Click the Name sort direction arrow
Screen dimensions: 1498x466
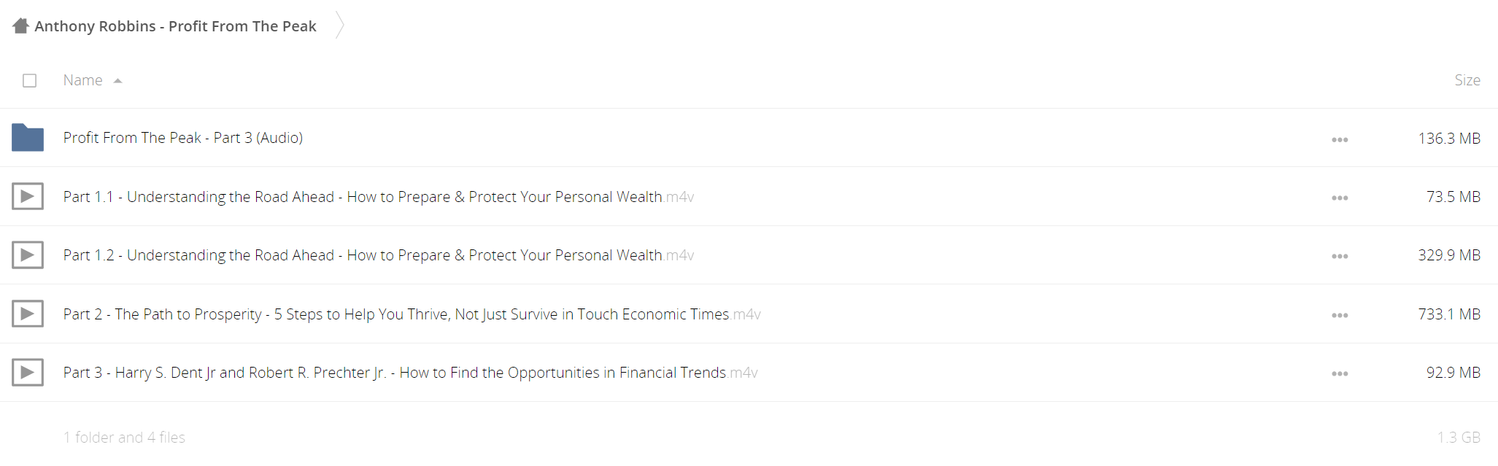[117, 81]
